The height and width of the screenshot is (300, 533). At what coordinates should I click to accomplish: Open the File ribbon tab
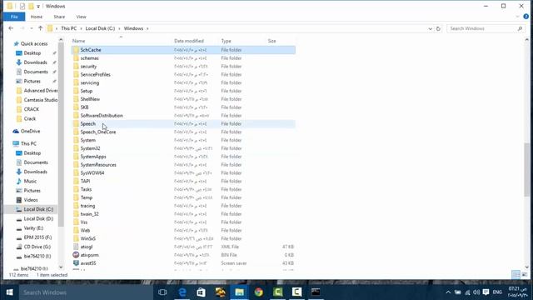pyautogui.click(x=14, y=17)
